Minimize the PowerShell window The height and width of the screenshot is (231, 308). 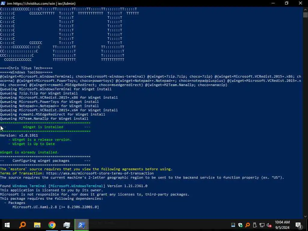click(273, 3)
